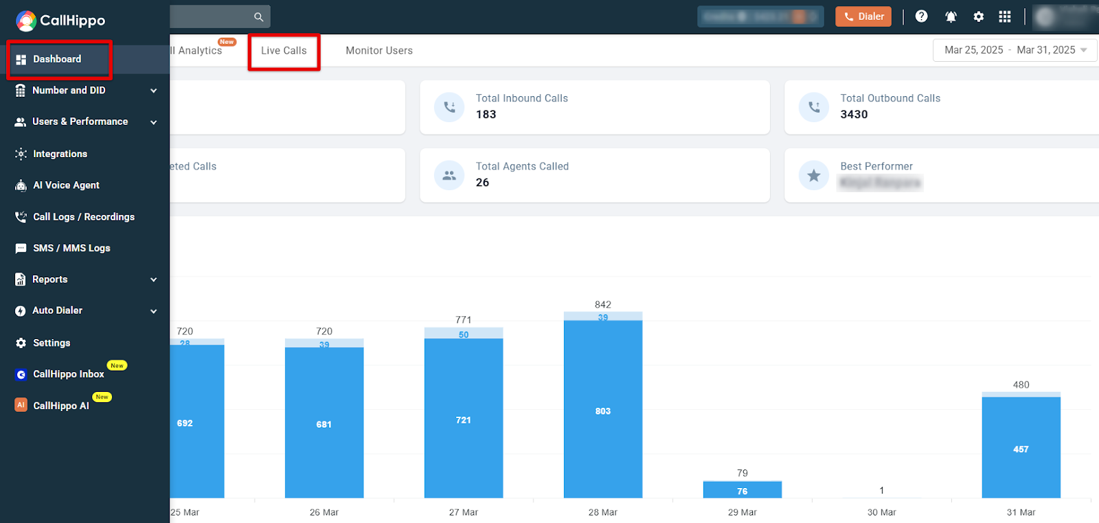Click the SMS / MMS Logs message icon

click(x=21, y=248)
